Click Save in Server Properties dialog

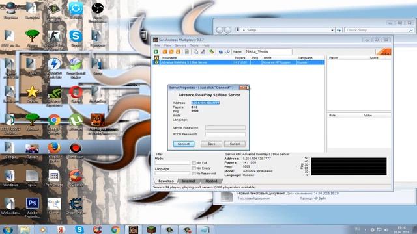211,144
